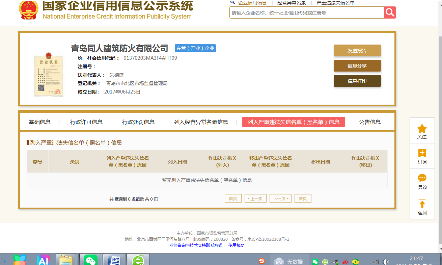442x265 pixels.
Task: Click the national emblem logo
Action: point(29,9)
